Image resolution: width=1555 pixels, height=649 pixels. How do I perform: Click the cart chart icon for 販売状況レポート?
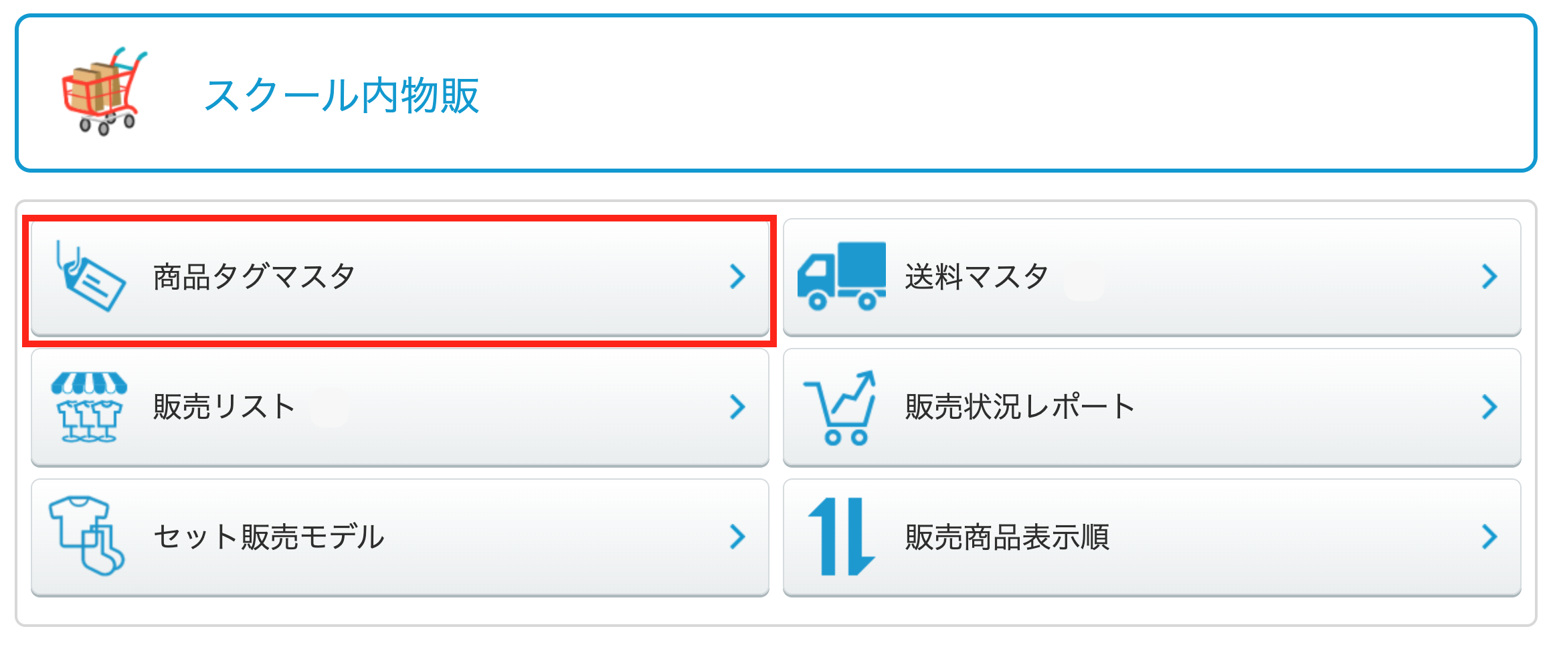coord(840,407)
